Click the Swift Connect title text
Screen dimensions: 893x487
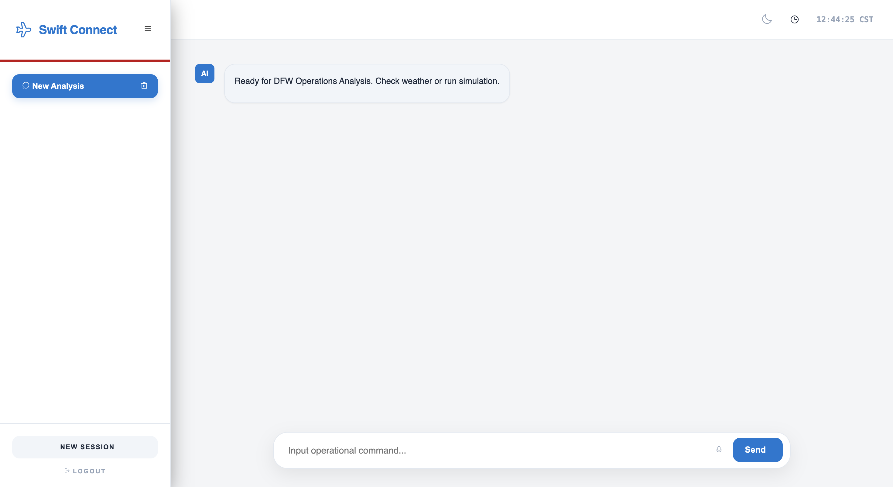[78, 30]
